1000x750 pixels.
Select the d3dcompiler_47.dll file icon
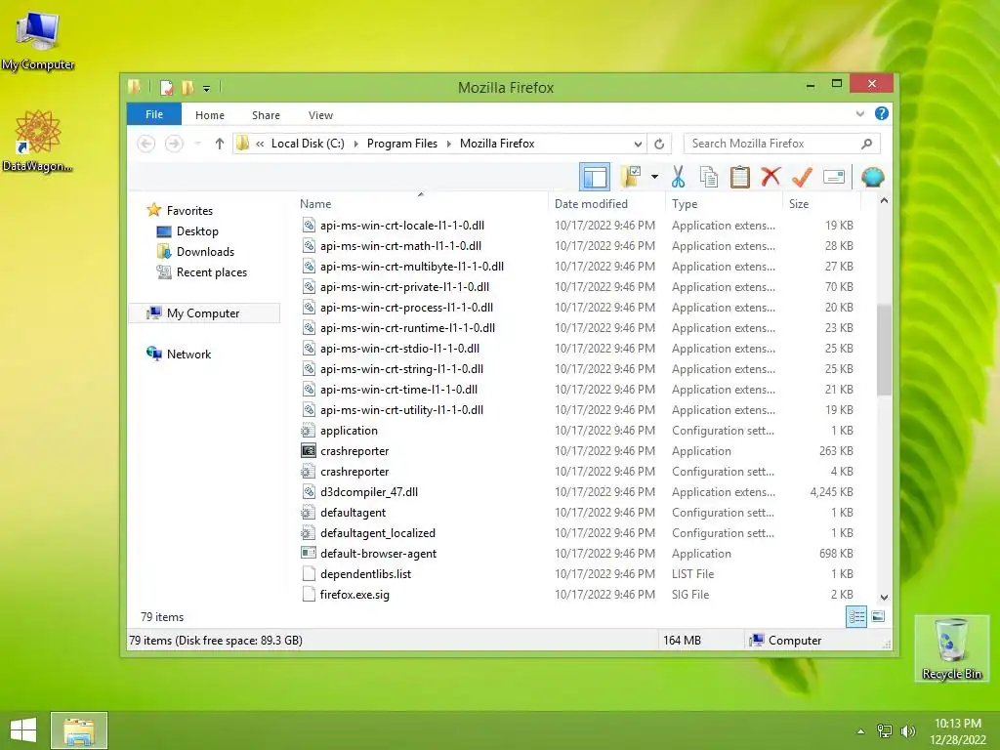tap(309, 492)
